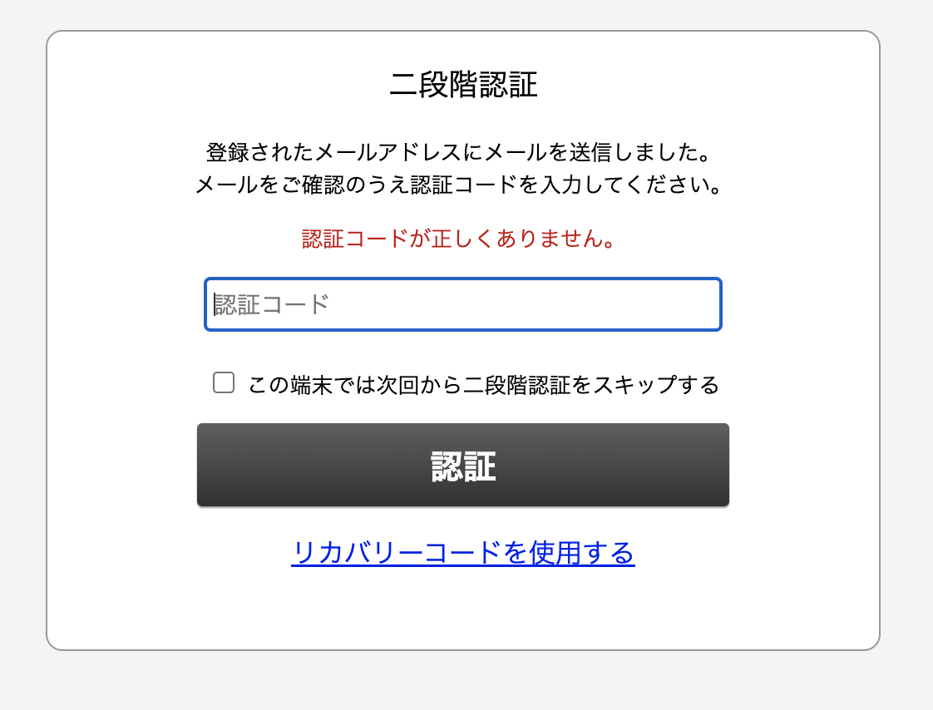Click the white 認証 label on the button
The height and width of the screenshot is (710, 933).
[x=463, y=466]
